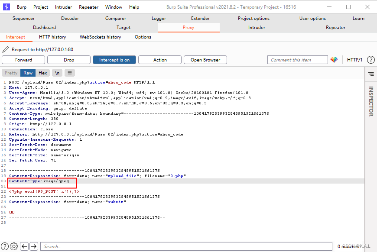
Task: Go to previous search match arrow
Action: click(x=24, y=246)
